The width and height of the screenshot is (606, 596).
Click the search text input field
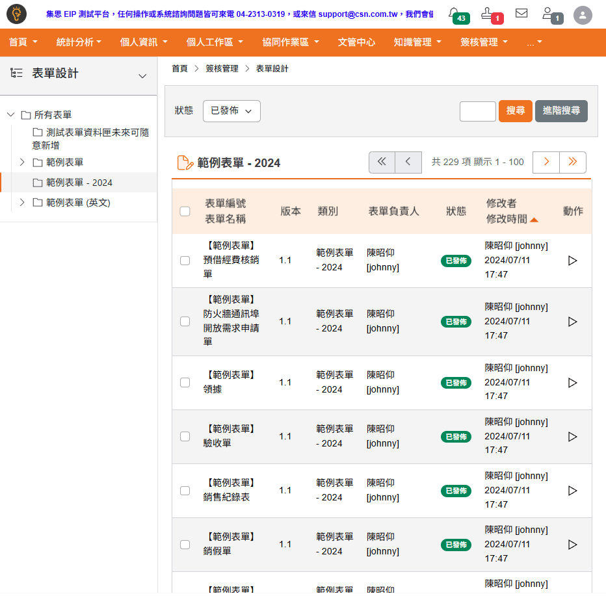coord(477,111)
